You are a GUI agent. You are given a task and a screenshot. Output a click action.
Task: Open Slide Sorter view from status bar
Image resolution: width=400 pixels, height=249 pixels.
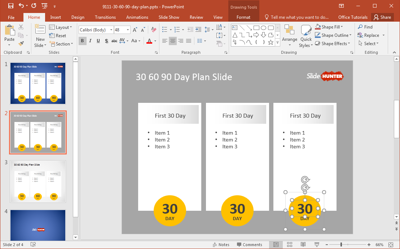(x=290, y=245)
